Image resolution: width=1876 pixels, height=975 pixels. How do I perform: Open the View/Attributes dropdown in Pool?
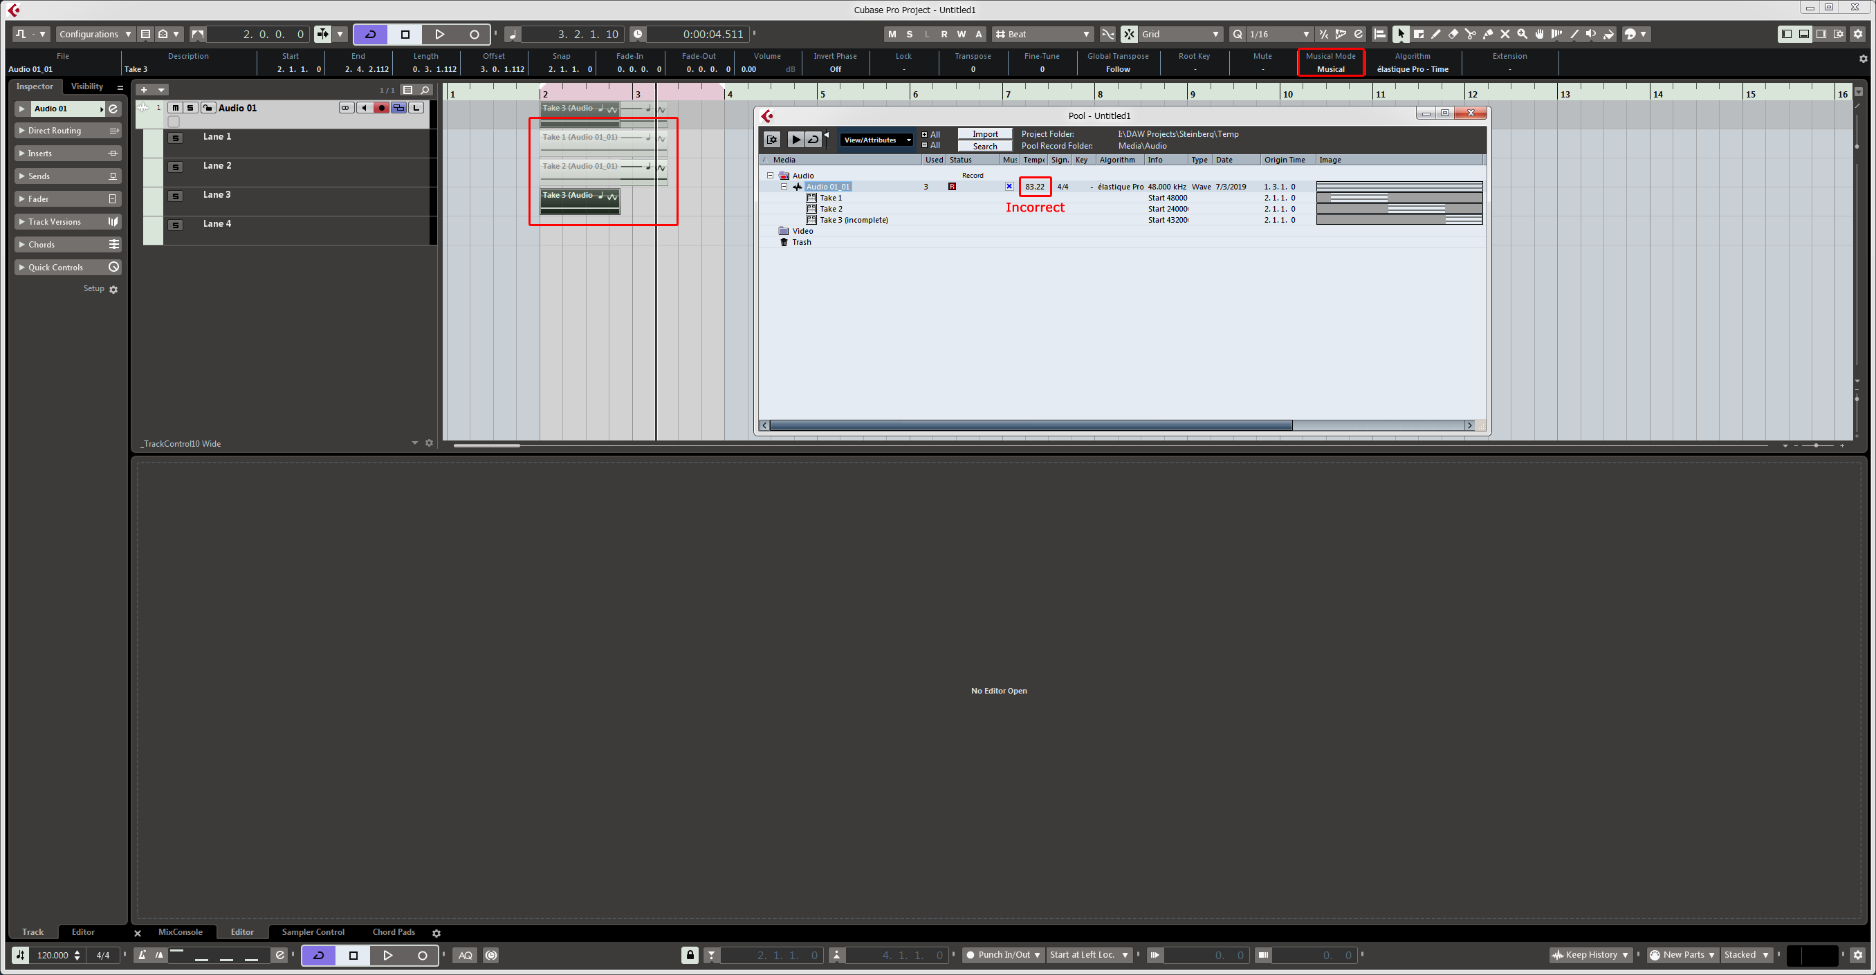(877, 140)
